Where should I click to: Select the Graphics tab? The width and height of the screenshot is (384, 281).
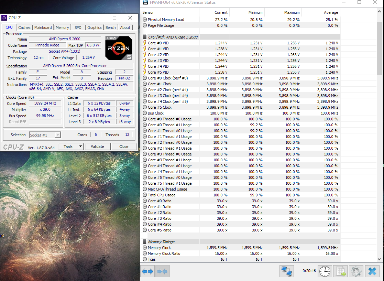94,28
